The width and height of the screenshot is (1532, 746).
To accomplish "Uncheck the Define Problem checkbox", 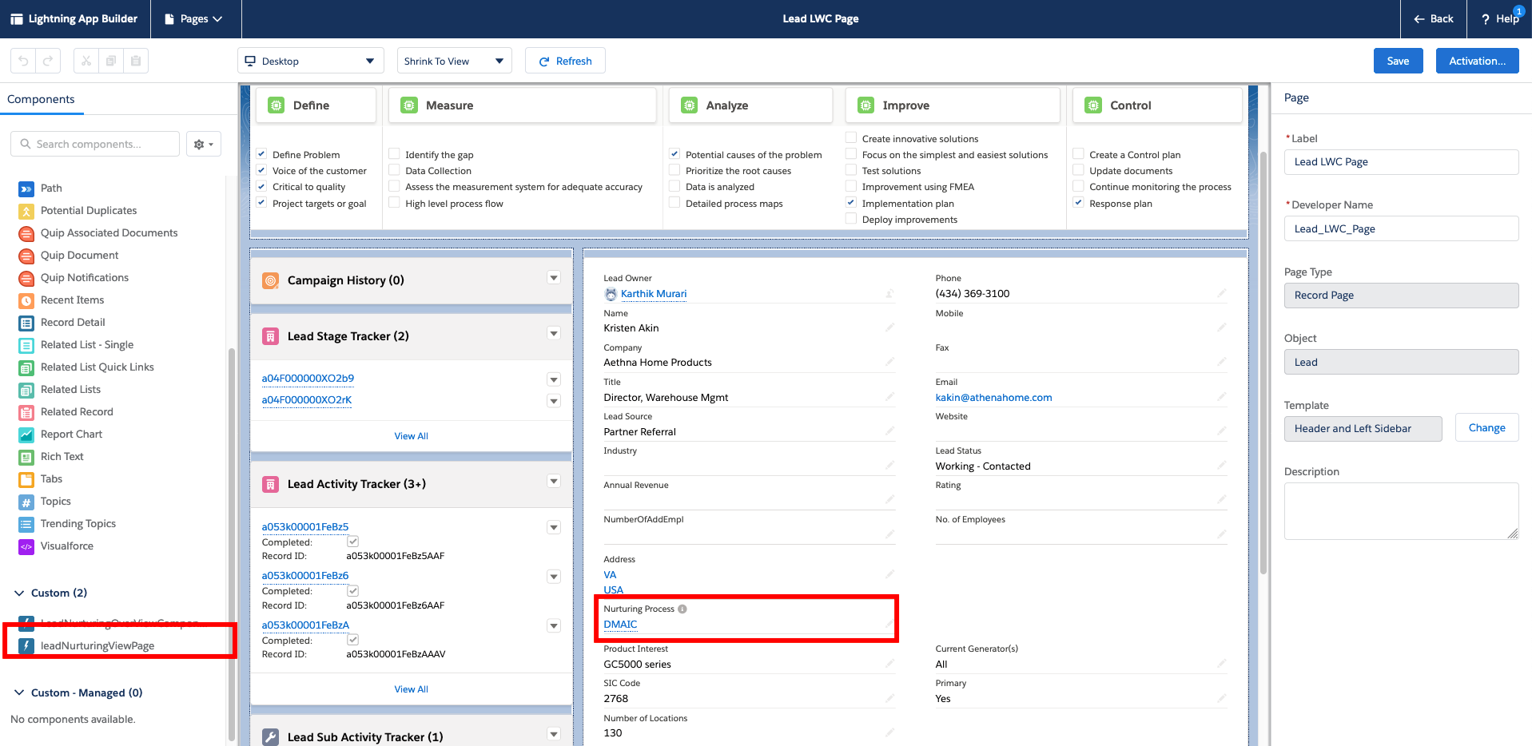I will coord(261,153).
